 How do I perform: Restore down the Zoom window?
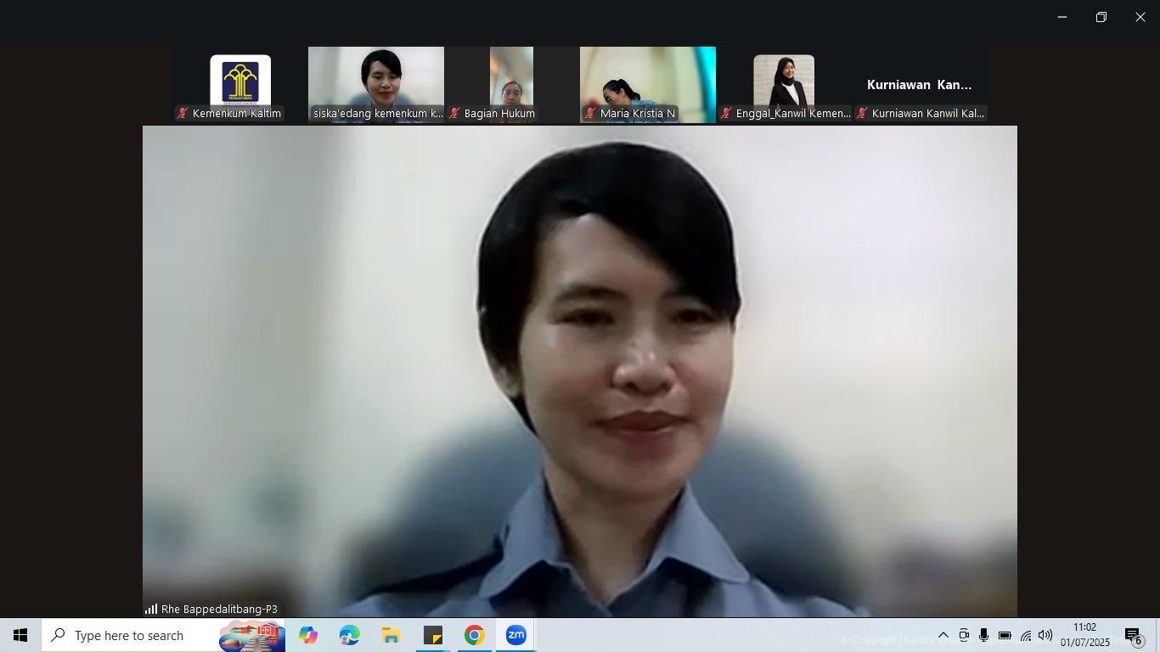tap(1101, 17)
